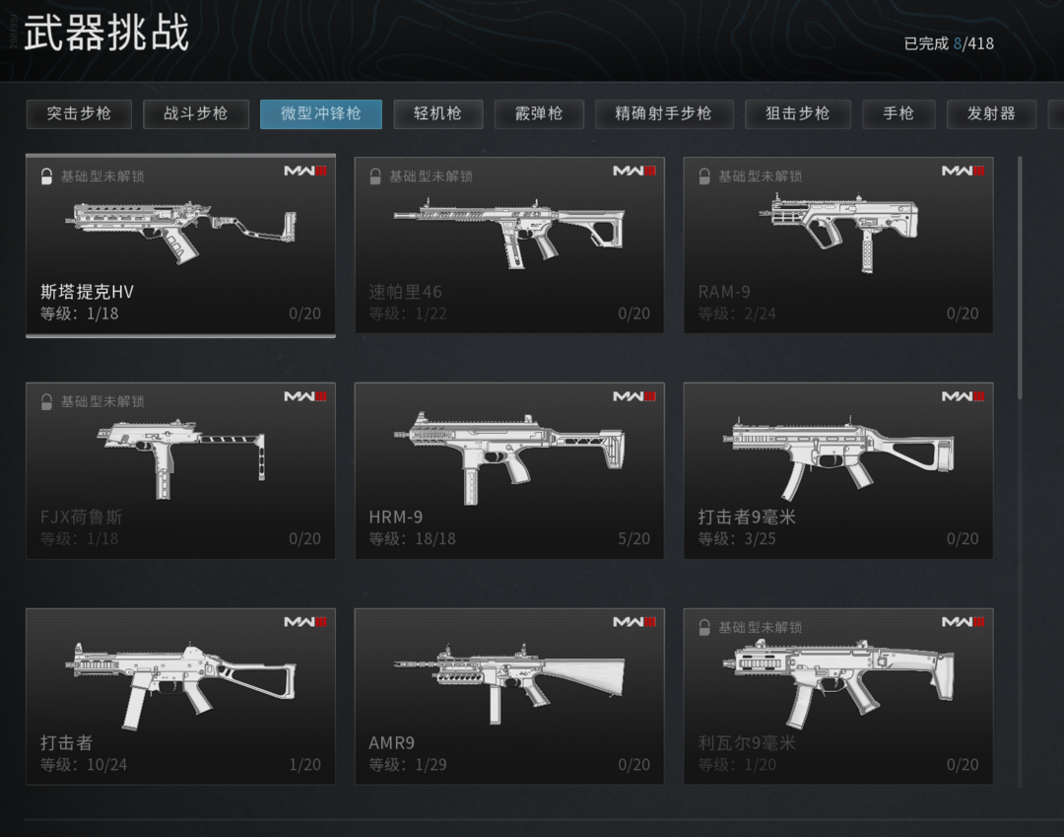Click the 已完成 8/418 progress counter

point(949,43)
